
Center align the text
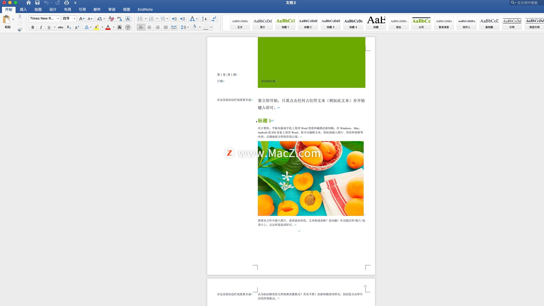click(149, 27)
